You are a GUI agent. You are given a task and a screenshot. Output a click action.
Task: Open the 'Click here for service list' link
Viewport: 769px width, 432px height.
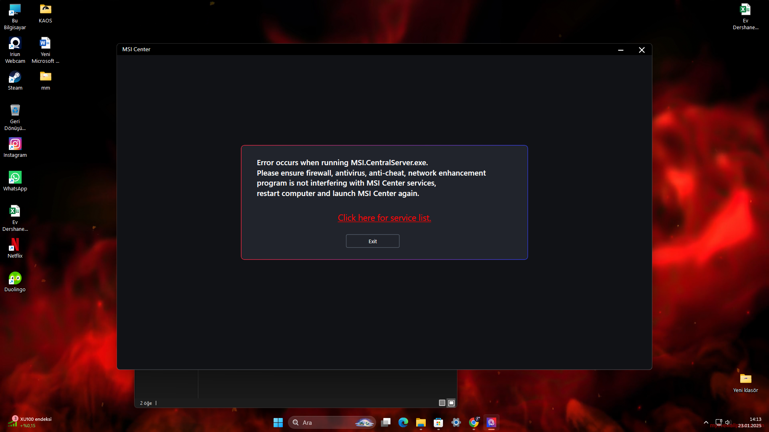point(384,218)
